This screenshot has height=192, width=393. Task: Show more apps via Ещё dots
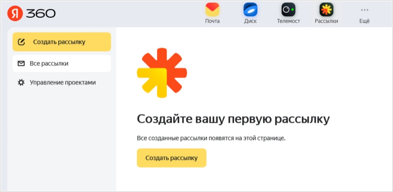(x=364, y=10)
